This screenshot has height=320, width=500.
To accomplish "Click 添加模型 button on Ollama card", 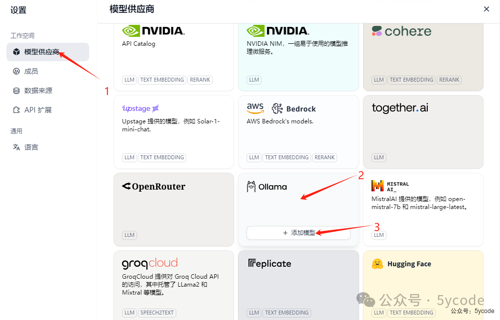I will [x=298, y=233].
